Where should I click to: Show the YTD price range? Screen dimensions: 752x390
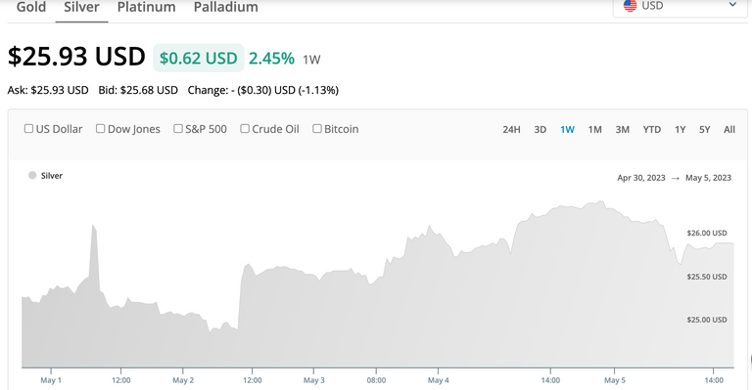(652, 130)
